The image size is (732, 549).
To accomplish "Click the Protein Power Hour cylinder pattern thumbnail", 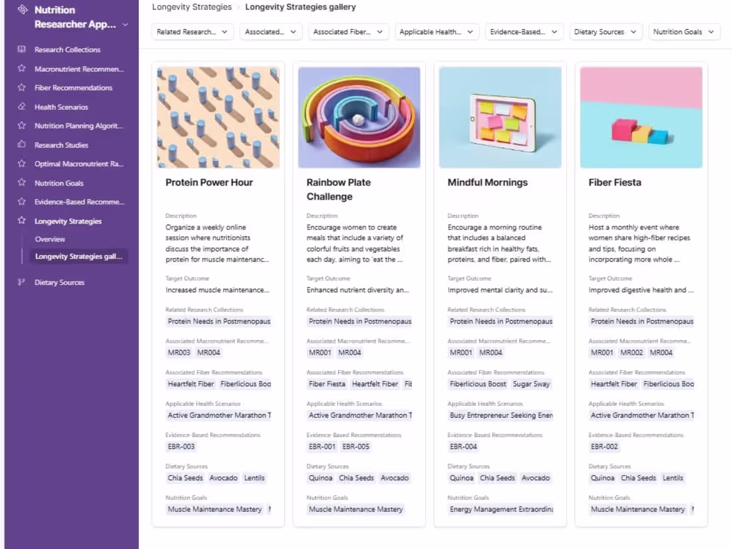I will click(x=218, y=117).
